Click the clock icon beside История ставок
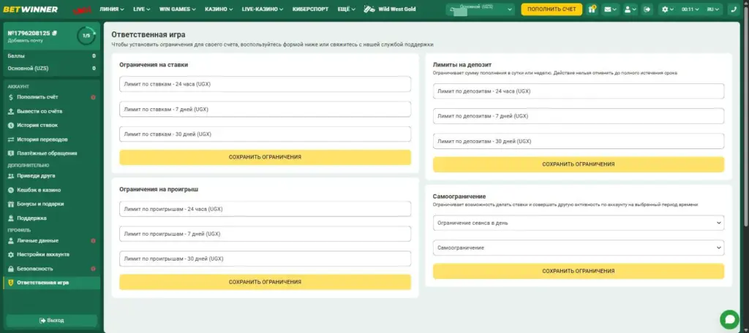 click(x=11, y=125)
